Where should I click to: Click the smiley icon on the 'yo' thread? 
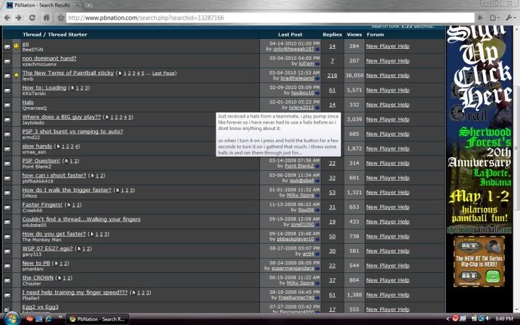coord(16,46)
